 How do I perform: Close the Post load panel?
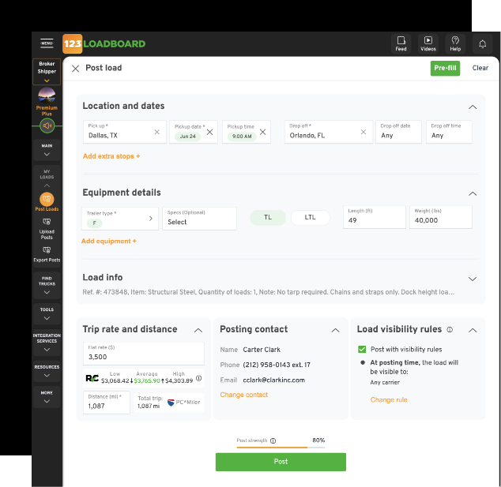(75, 69)
